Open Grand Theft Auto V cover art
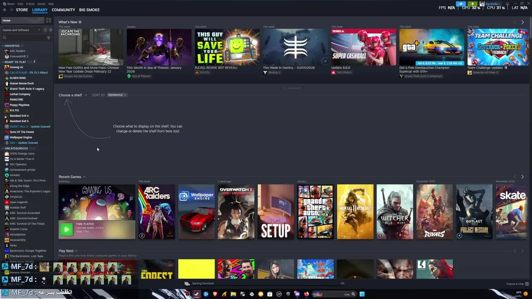 315,212
